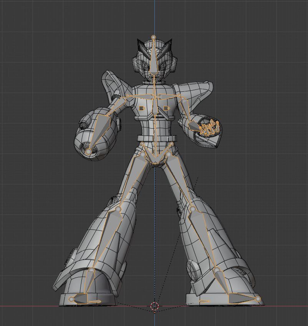Click the red-white 3D cursor at ground level

click(154, 306)
